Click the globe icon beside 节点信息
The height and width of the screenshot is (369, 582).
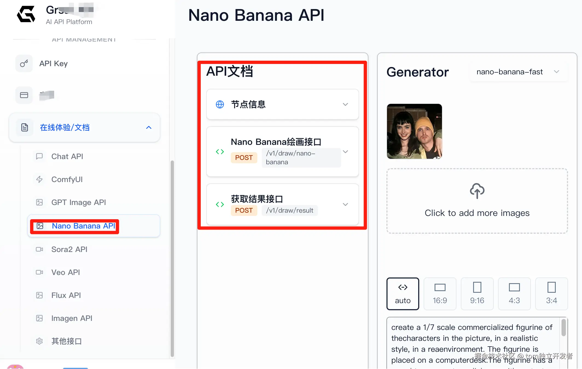tap(220, 104)
